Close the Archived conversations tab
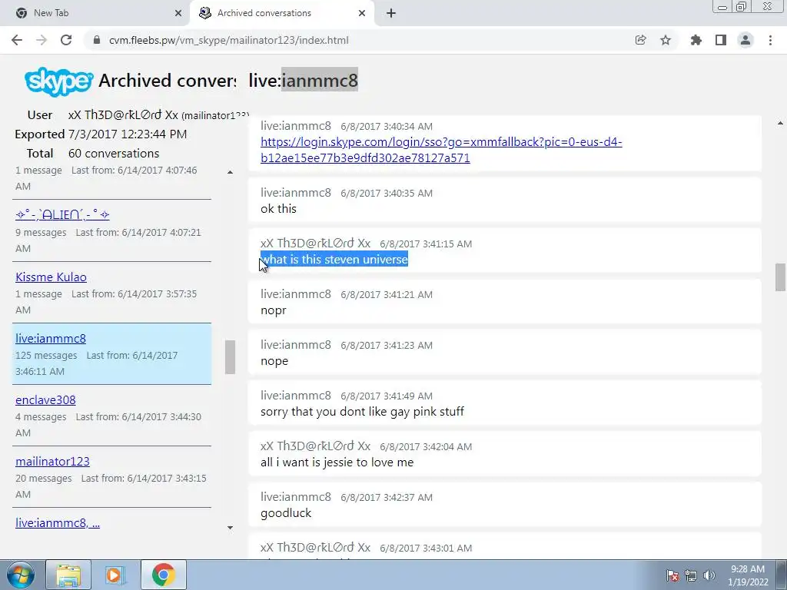This screenshot has height=590, width=787. [x=362, y=13]
